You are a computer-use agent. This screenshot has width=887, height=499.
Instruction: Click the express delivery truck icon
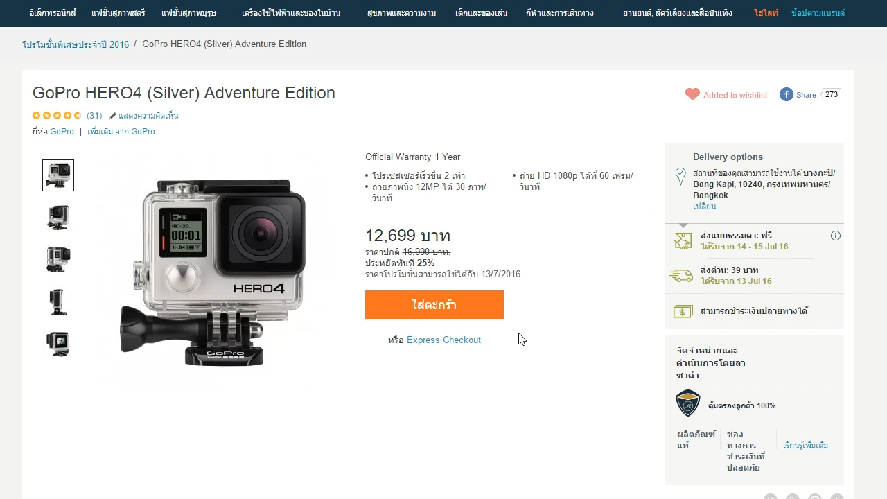tap(681, 276)
